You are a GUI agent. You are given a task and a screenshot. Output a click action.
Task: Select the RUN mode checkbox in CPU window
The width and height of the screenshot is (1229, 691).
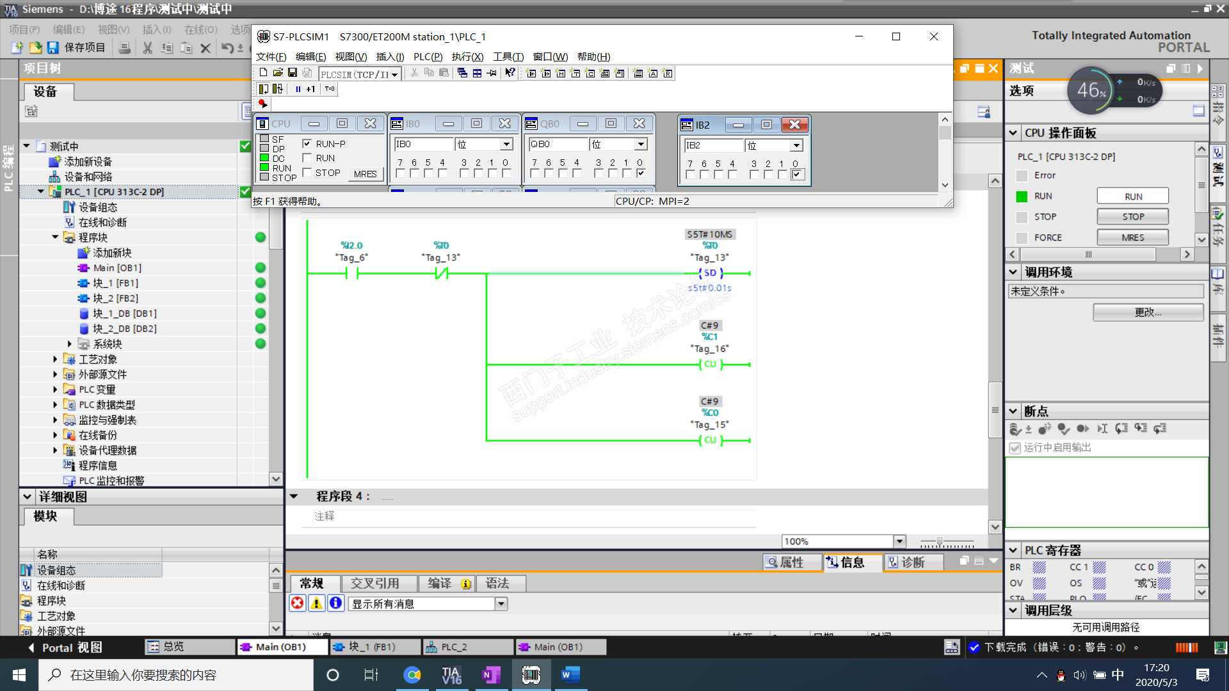click(x=307, y=158)
